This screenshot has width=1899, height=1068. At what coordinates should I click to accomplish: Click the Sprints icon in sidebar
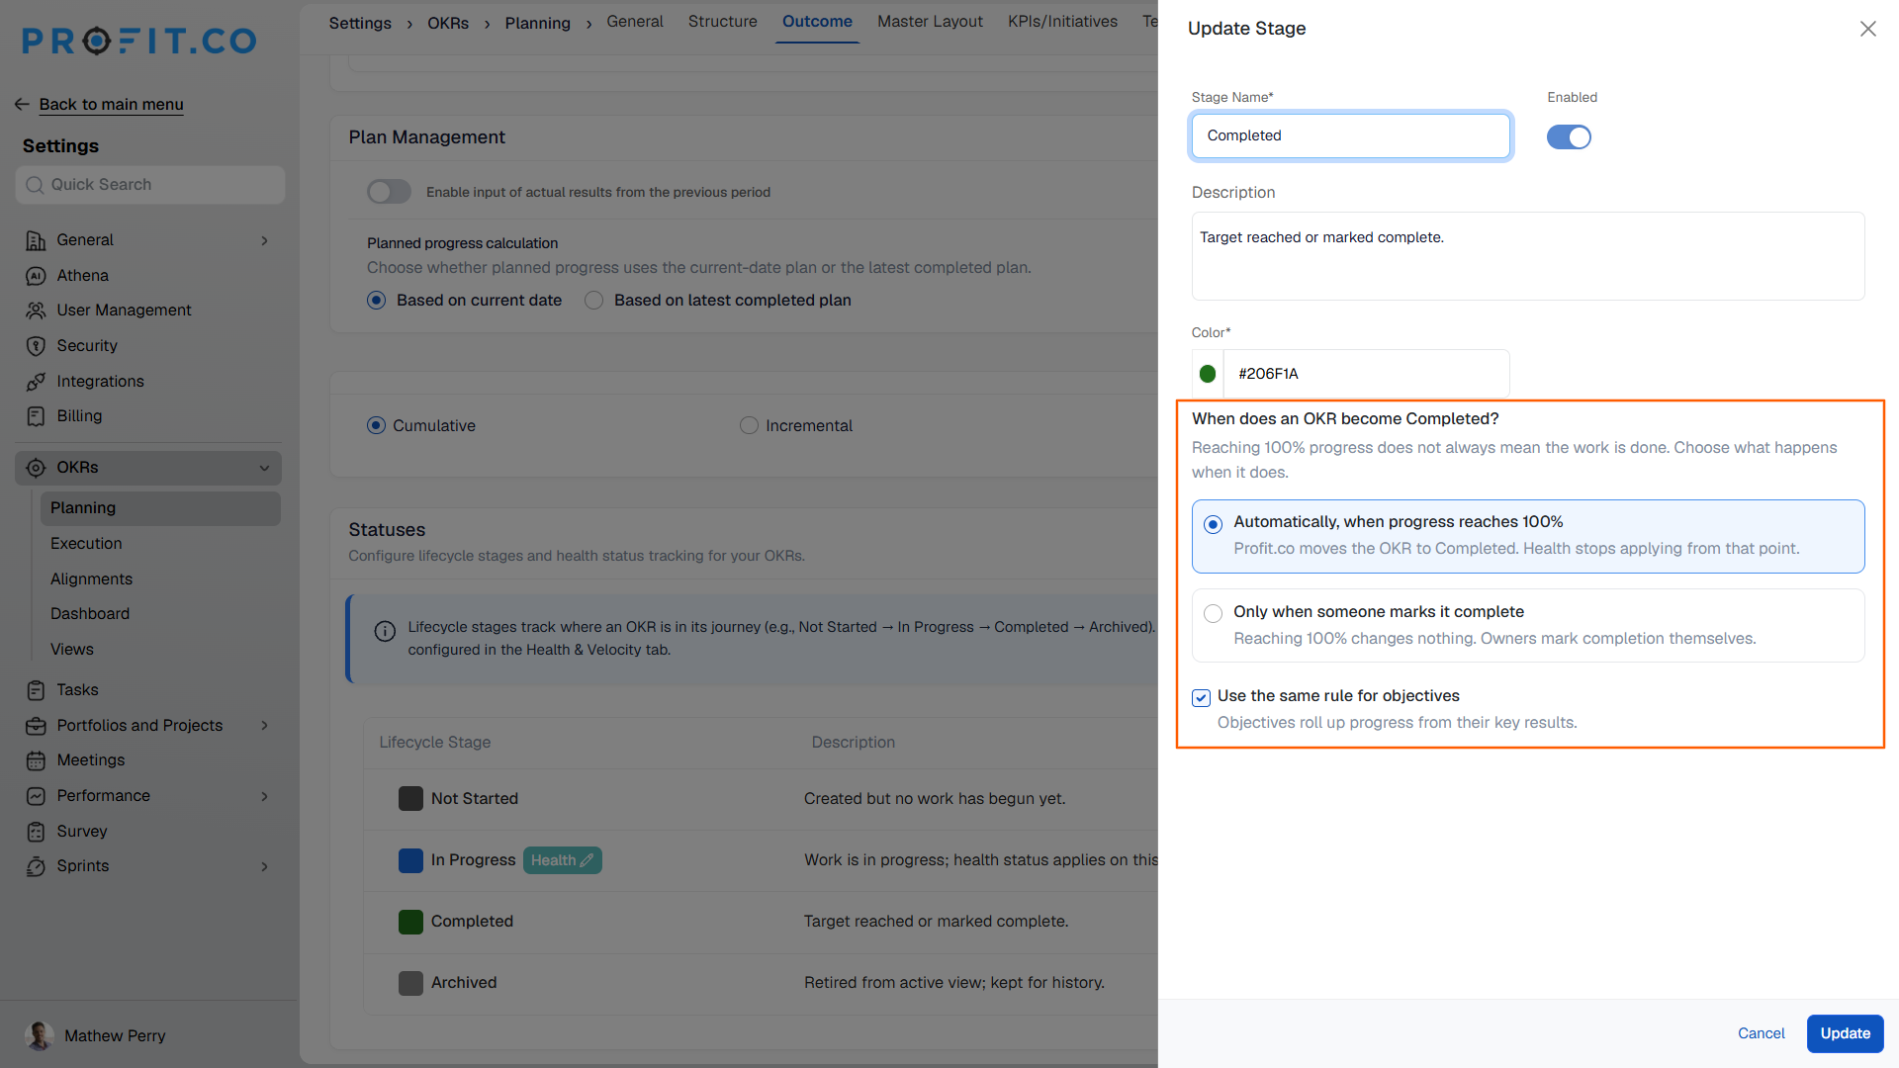pyautogui.click(x=36, y=866)
